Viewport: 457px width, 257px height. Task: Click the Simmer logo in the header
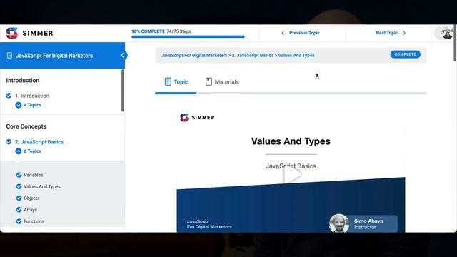[x=29, y=33]
